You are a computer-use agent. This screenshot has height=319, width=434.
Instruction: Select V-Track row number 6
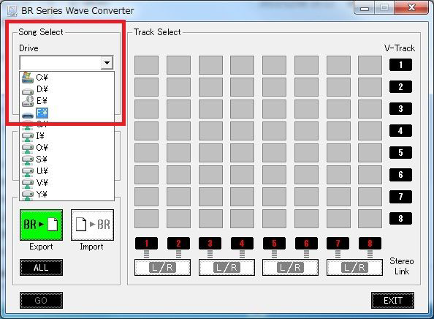(x=400, y=175)
